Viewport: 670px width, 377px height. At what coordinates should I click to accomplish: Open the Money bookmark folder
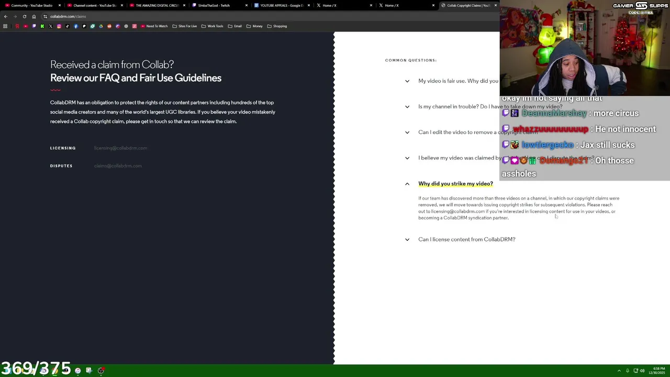(254, 26)
